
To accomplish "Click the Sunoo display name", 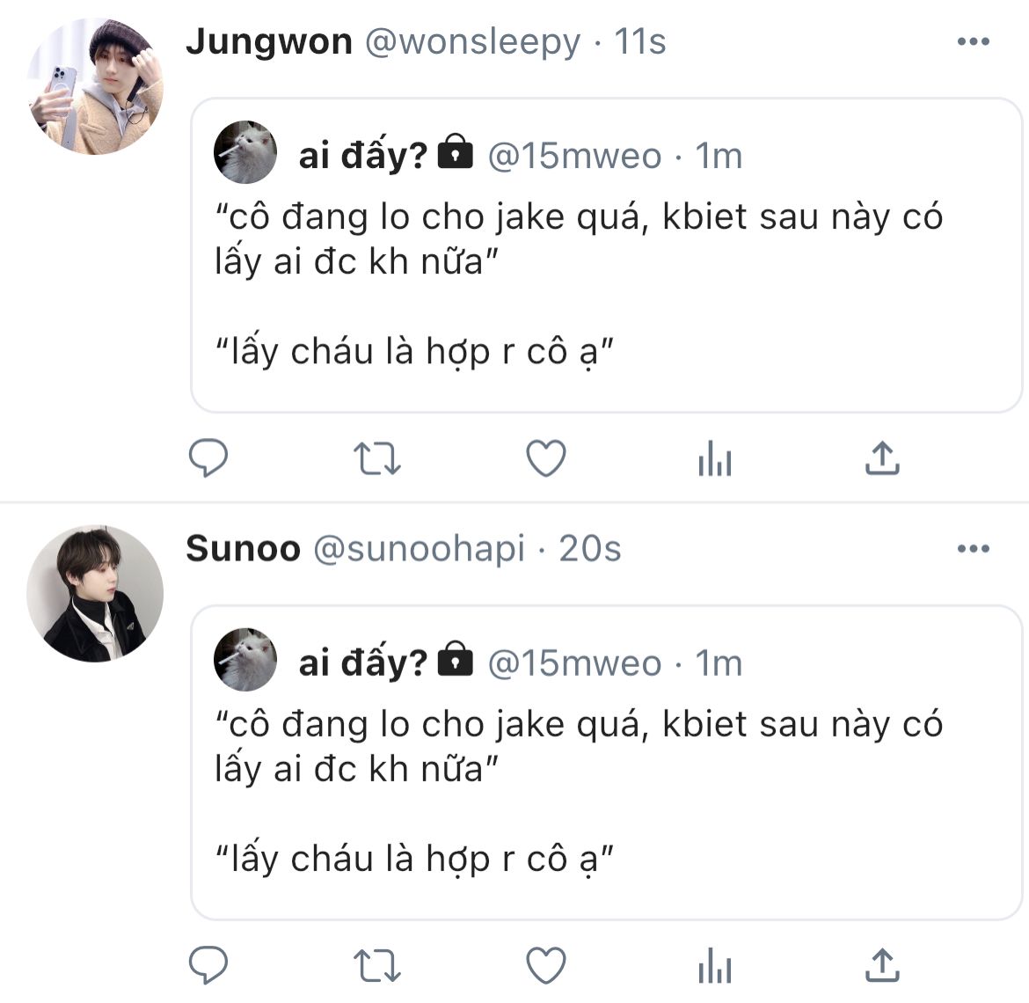I will tap(243, 549).
